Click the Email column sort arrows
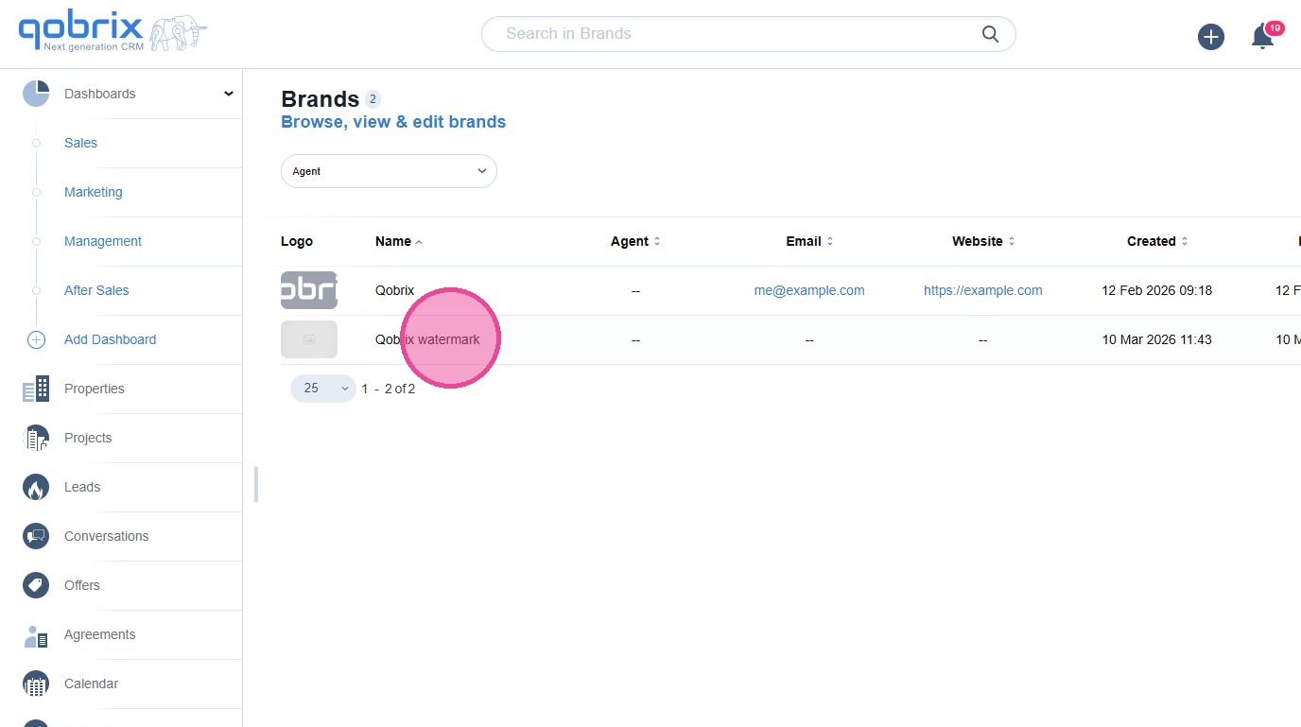Screen dimensions: 1301x727 (830, 241)
